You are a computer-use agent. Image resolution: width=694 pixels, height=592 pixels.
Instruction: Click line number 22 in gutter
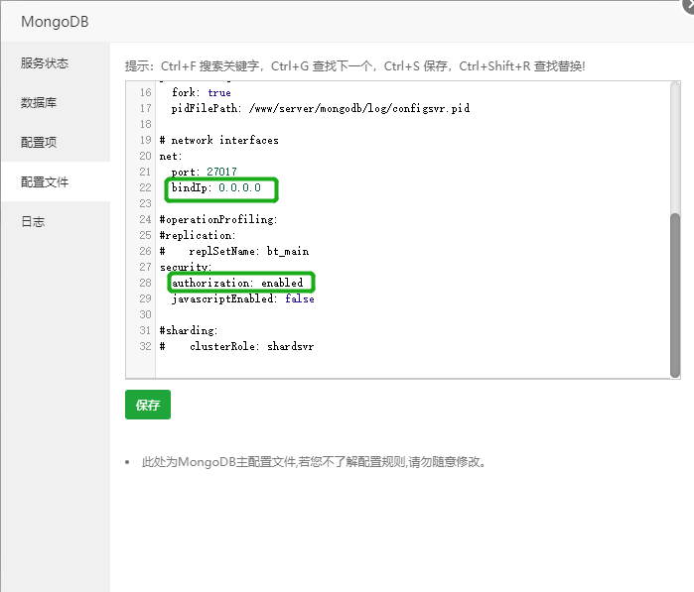click(145, 187)
